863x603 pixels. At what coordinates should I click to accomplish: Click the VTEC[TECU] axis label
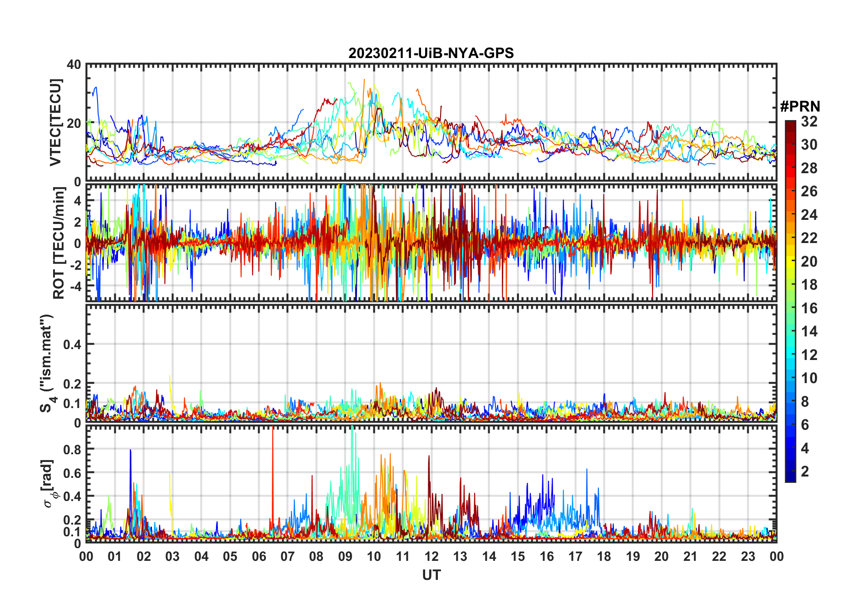click(55, 122)
